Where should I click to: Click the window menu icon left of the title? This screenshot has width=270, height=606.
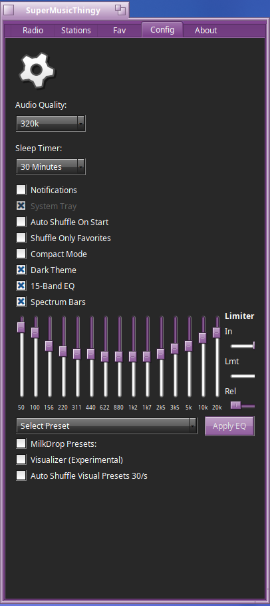click(x=9, y=10)
